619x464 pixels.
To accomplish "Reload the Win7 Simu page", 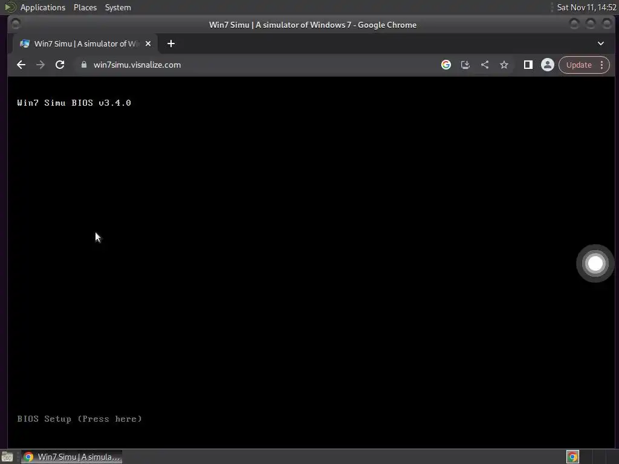I will [x=60, y=65].
